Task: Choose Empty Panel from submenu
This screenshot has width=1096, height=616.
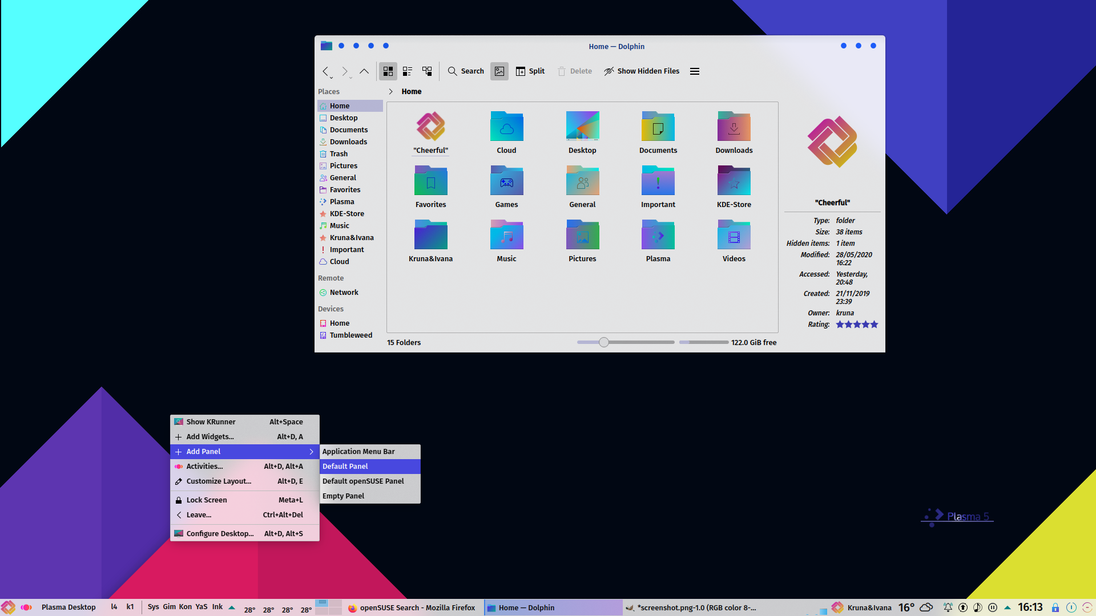Action: (370, 496)
